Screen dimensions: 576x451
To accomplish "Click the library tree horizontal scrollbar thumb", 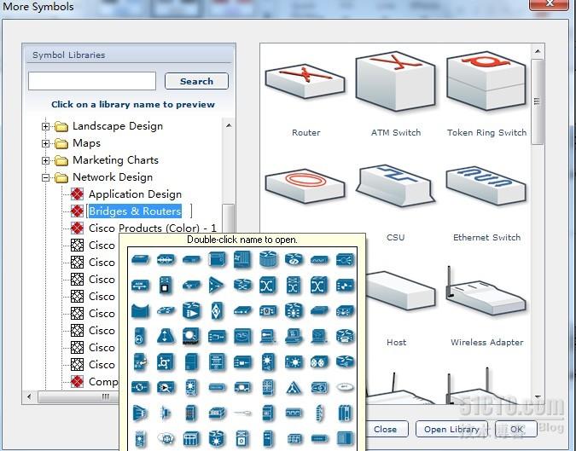I will pos(79,396).
